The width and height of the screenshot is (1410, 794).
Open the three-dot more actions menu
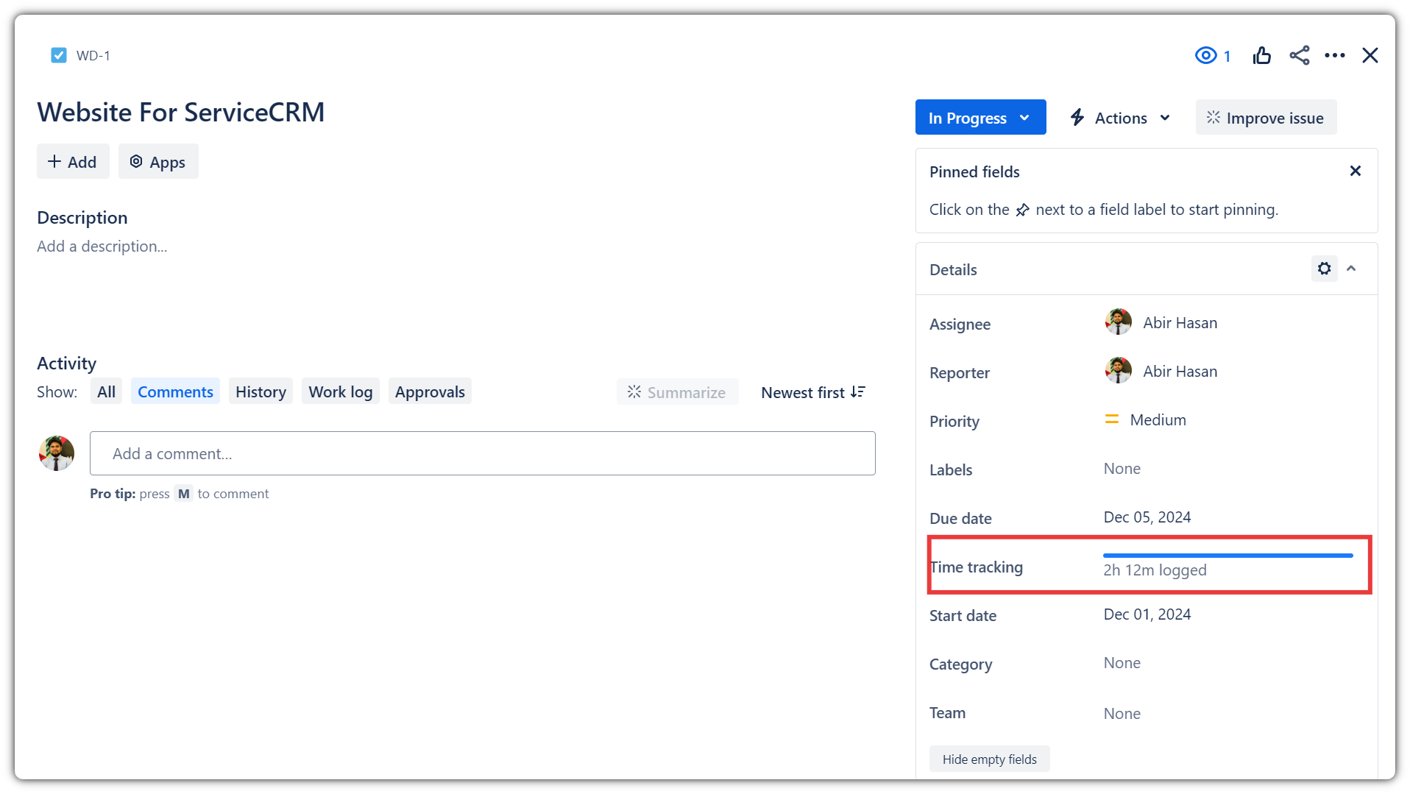coord(1335,55)
